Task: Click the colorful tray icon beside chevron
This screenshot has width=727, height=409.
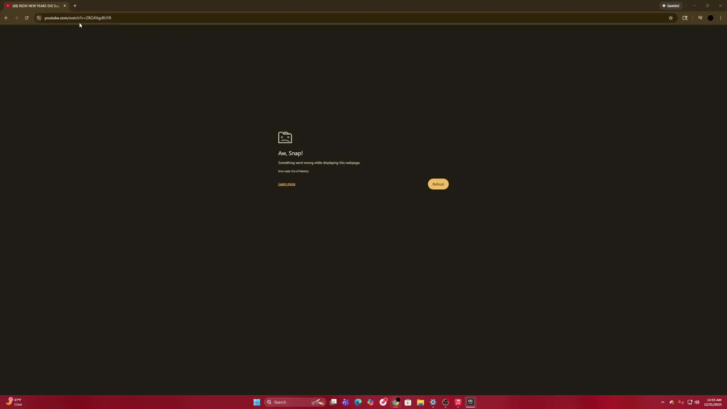Action: 672,402
